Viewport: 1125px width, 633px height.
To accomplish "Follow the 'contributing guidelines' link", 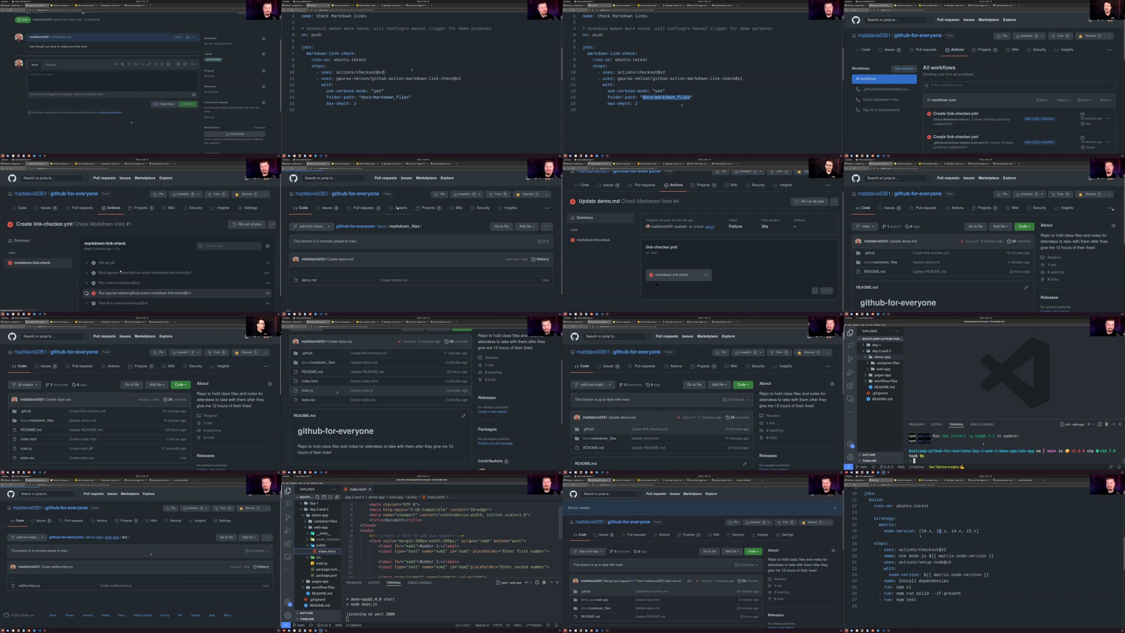I will point(109,112).
